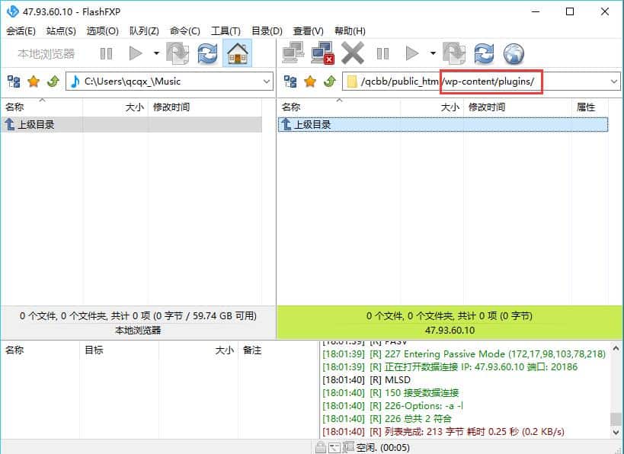Click the pause icon in the remote toolbar
624x454 pixels.
tap(382, 53)
